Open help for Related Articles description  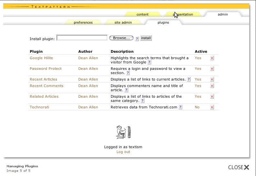coord(142,101)
